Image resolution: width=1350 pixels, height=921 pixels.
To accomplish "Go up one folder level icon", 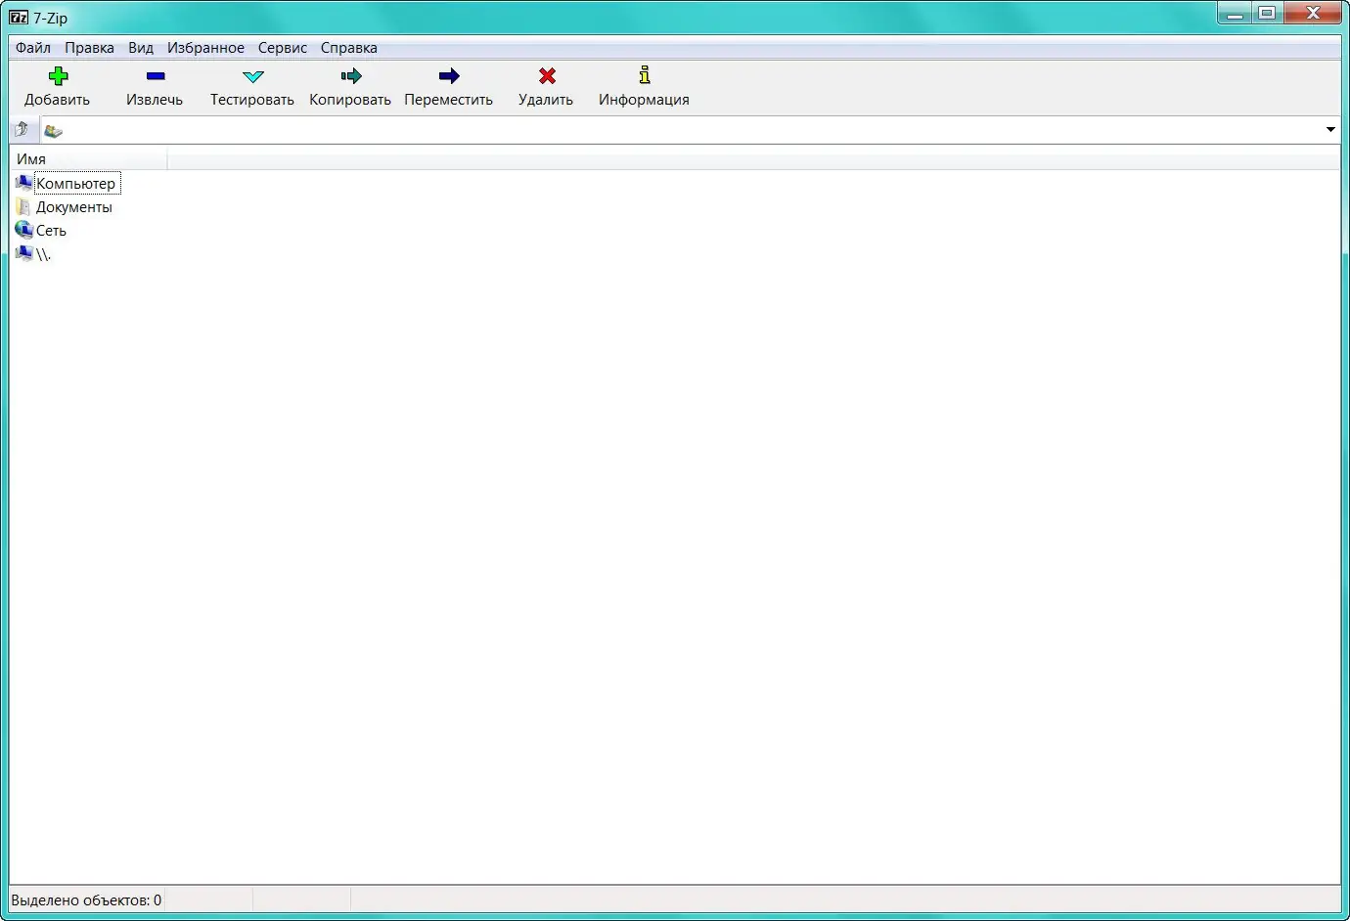I will 22,129.
